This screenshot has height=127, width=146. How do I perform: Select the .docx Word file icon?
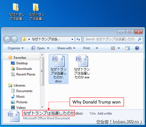tap(58, 61)
